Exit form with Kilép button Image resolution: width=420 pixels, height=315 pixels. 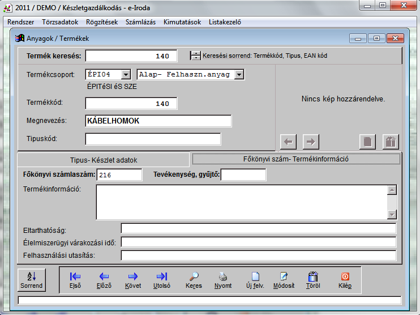pos(345,279)
